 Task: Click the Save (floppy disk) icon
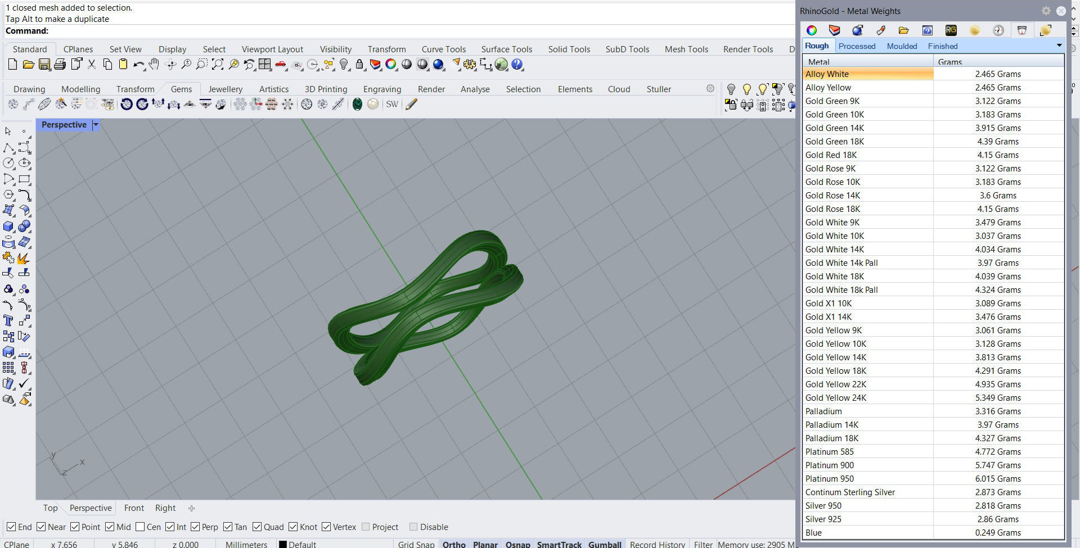click(x=44, y=65)
